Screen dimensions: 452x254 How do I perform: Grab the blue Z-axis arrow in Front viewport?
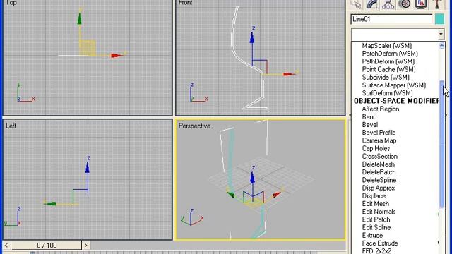[252, 37]
